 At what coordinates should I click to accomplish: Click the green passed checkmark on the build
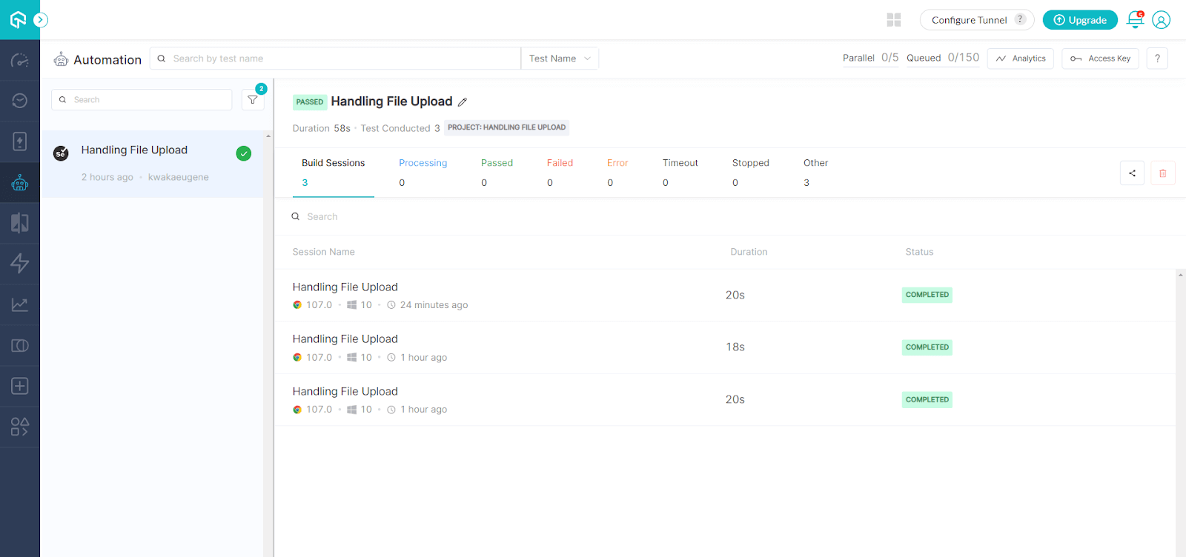tap(243, 153)
